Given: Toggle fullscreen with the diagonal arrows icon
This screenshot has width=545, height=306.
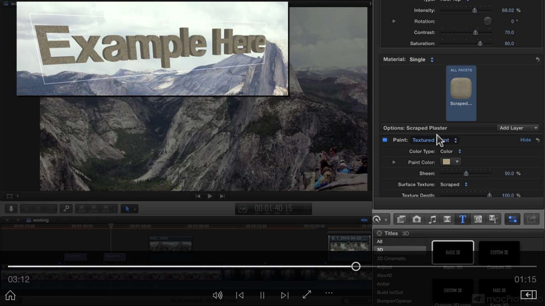Looking at the screenshot, I should (x=307, y=294).
